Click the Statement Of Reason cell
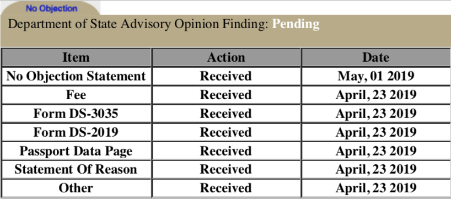The height and width of the screenshot is (199, 451). [x=76, y=169]
